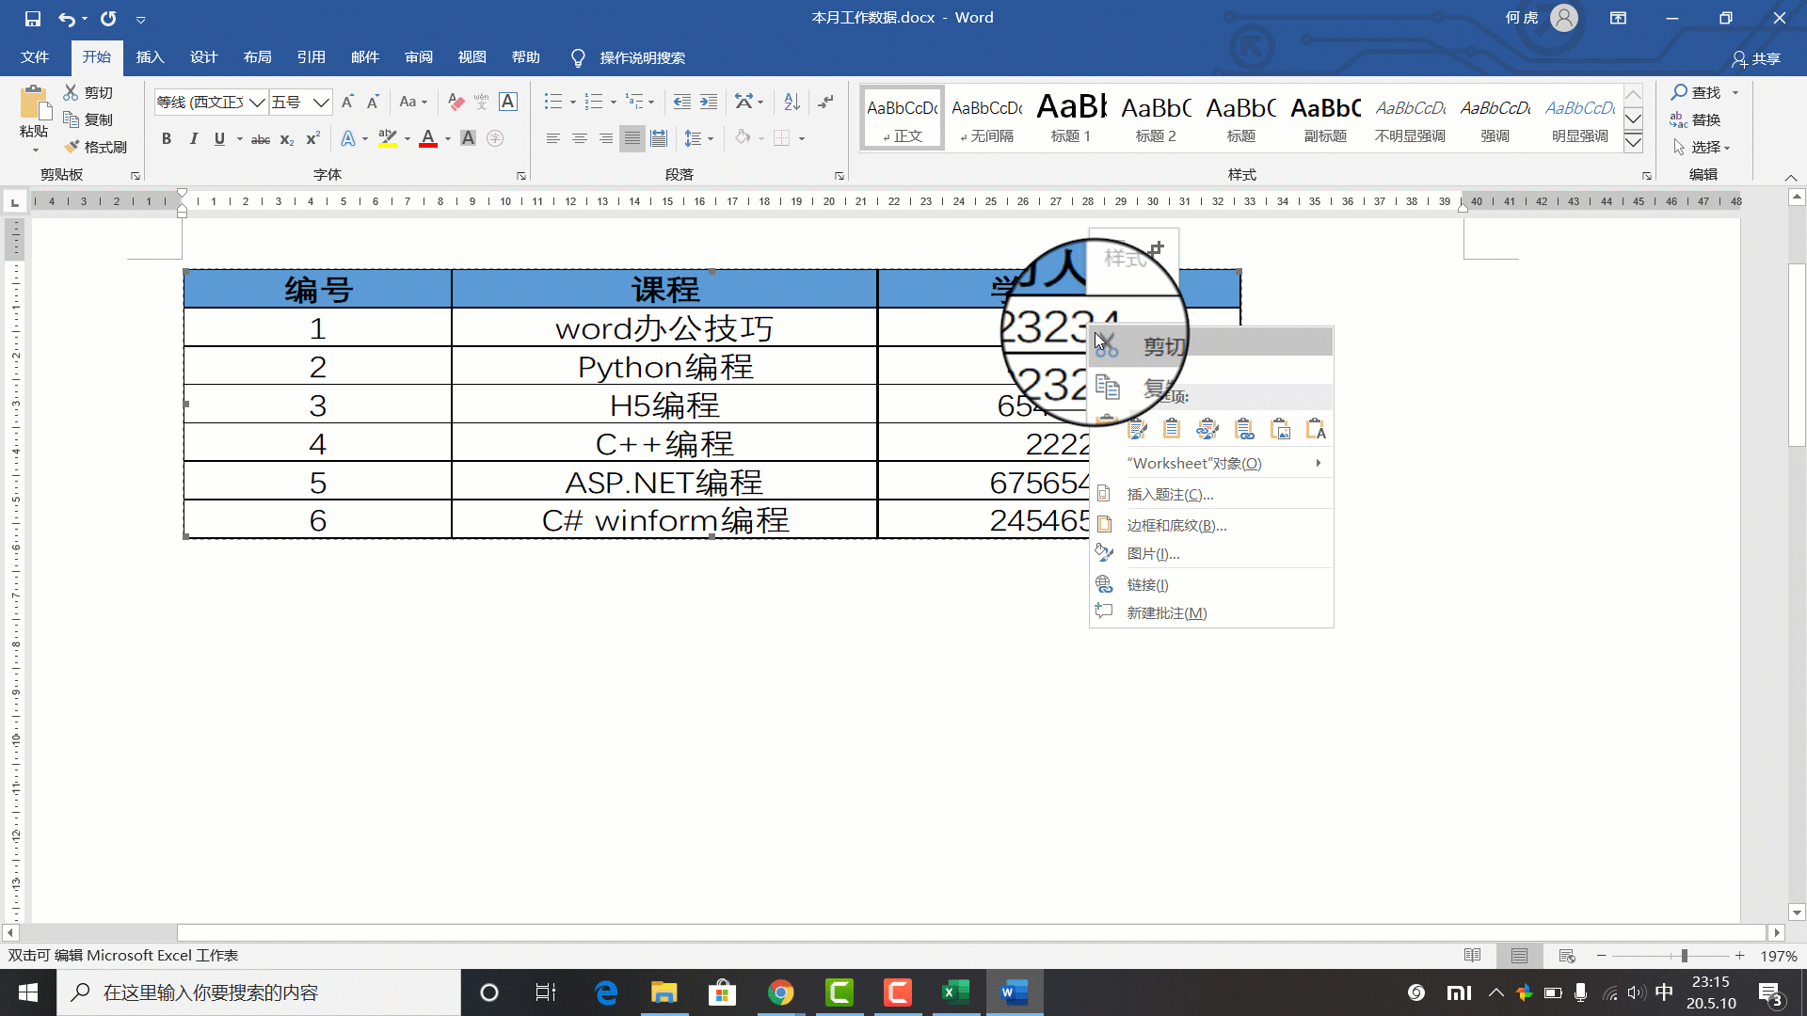
Task: Open the font size dropdown
Action: tap(321, 102)
